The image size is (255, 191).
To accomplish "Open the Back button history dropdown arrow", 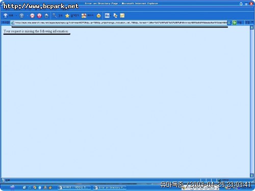I will tap(16, 16).
